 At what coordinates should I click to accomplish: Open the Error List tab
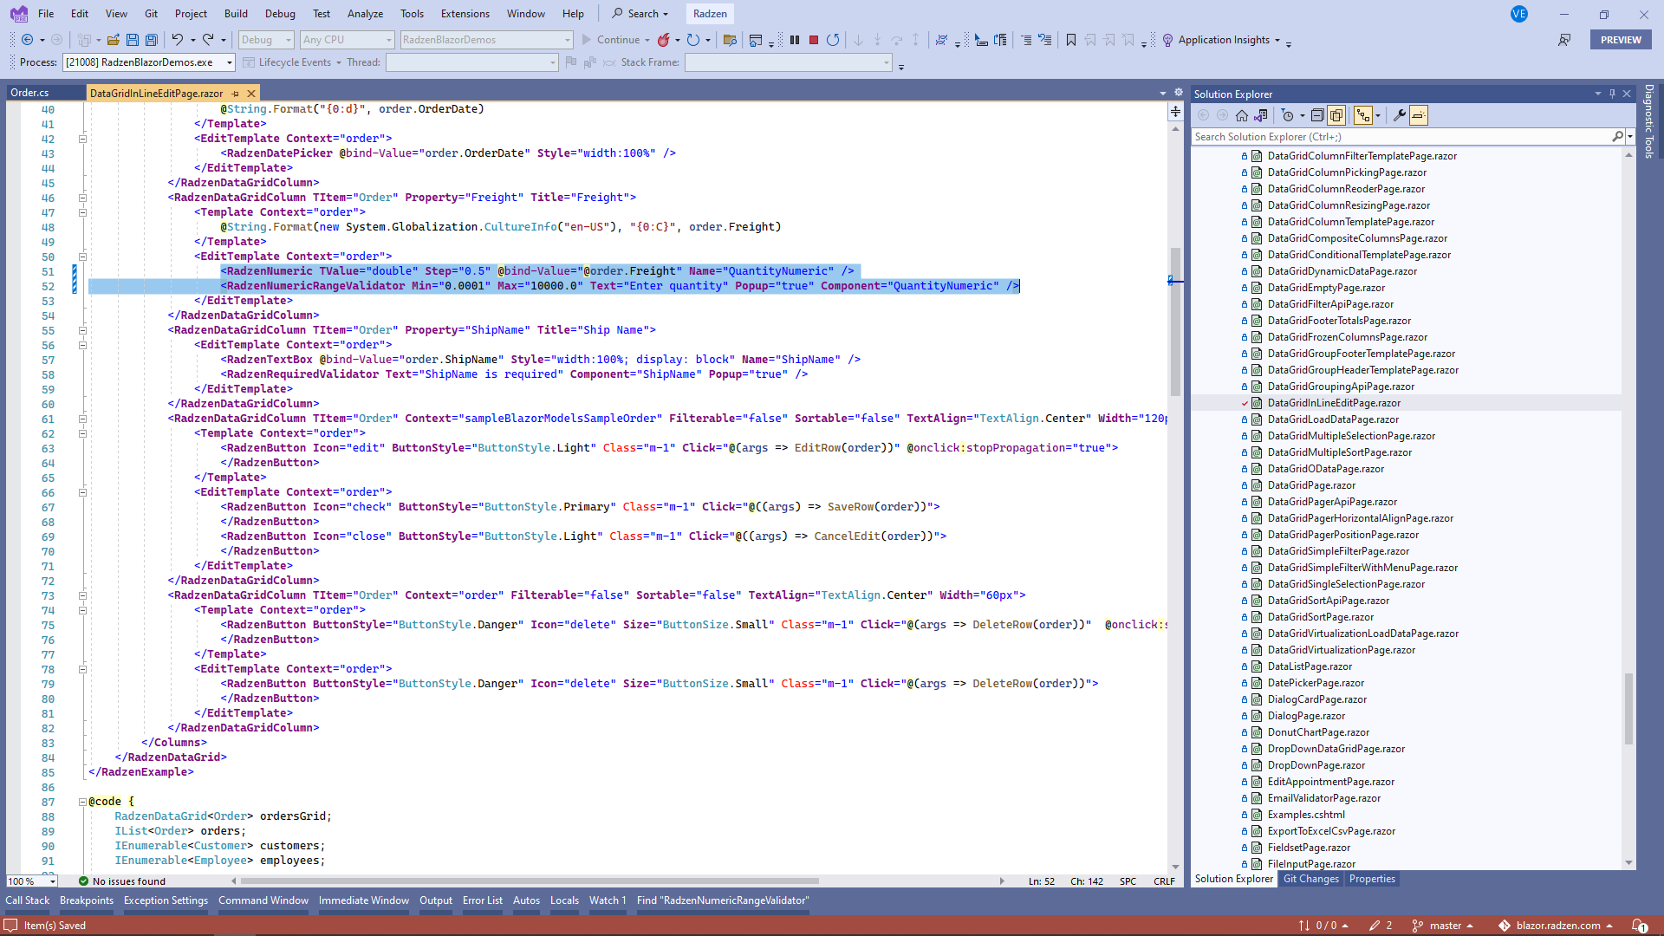click(483, 900)
